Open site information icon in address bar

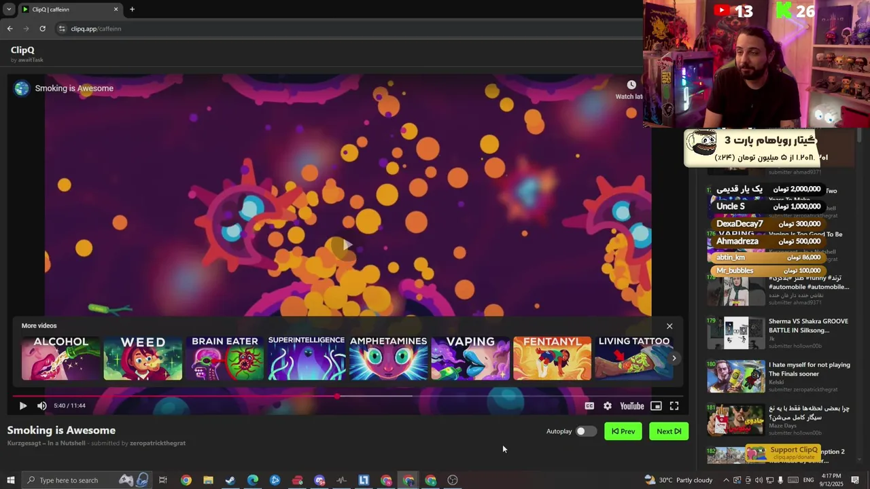click(x=62, y=29)
